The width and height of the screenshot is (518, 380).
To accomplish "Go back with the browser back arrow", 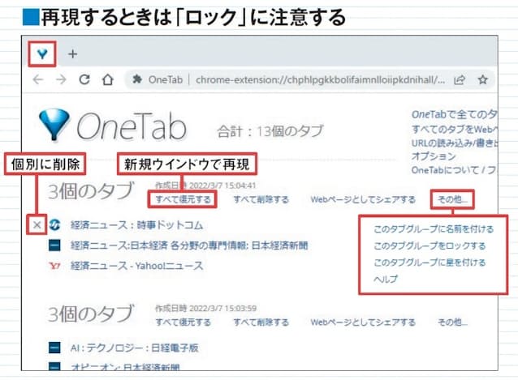I will click(x=38, y=79).
